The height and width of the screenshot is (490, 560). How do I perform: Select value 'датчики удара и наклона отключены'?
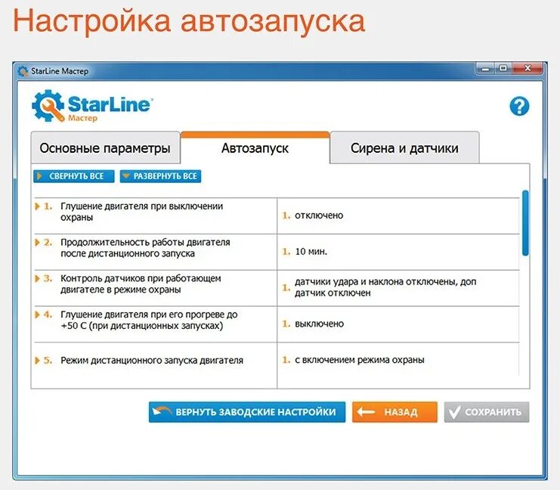tap(385, 287)
